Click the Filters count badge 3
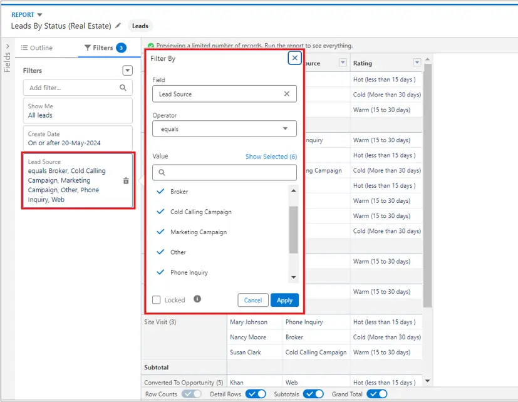Image resolution: width=518 pixels, height=402 pixels. tap(122, 48)
